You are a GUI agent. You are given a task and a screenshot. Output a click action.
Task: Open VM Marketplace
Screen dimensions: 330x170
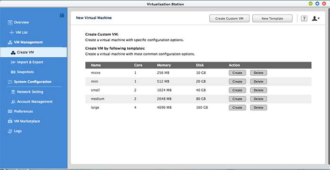(x=27, y=121)
